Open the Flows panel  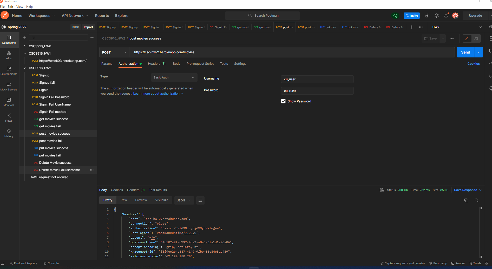(9, 117)
